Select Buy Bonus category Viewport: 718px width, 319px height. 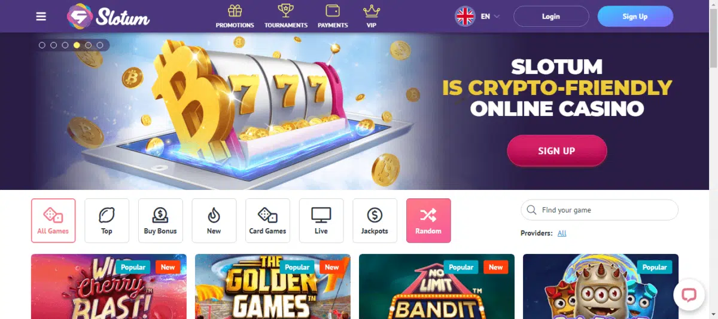(x=160, y=220)
